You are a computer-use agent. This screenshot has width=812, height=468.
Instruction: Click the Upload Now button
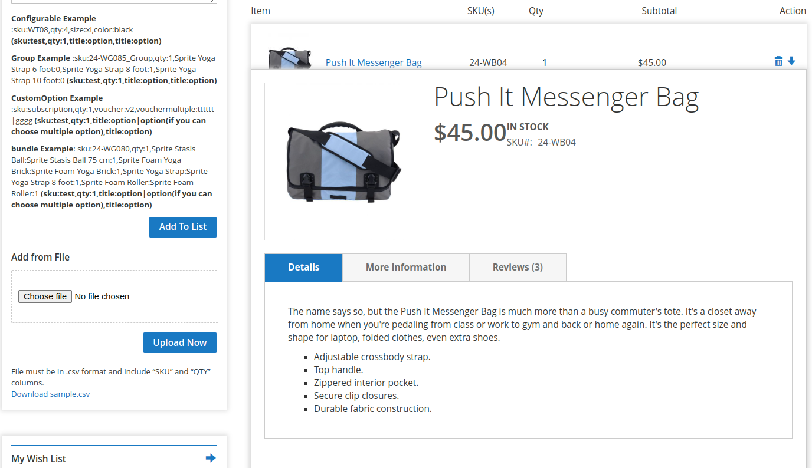point(179,342)
